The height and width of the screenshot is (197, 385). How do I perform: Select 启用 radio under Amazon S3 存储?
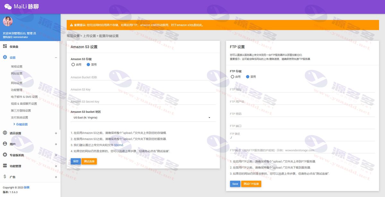(73, 65)
